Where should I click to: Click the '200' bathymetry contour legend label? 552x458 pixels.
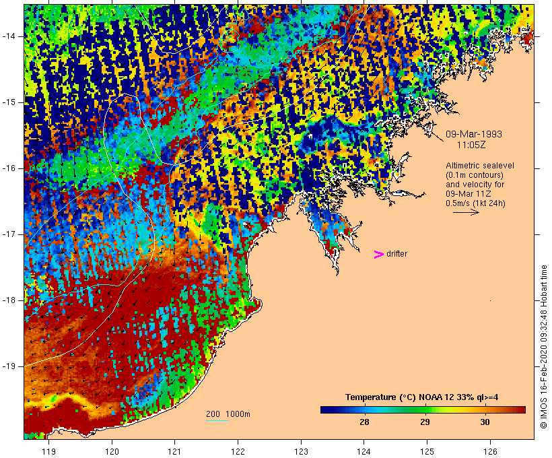[213, 414]
